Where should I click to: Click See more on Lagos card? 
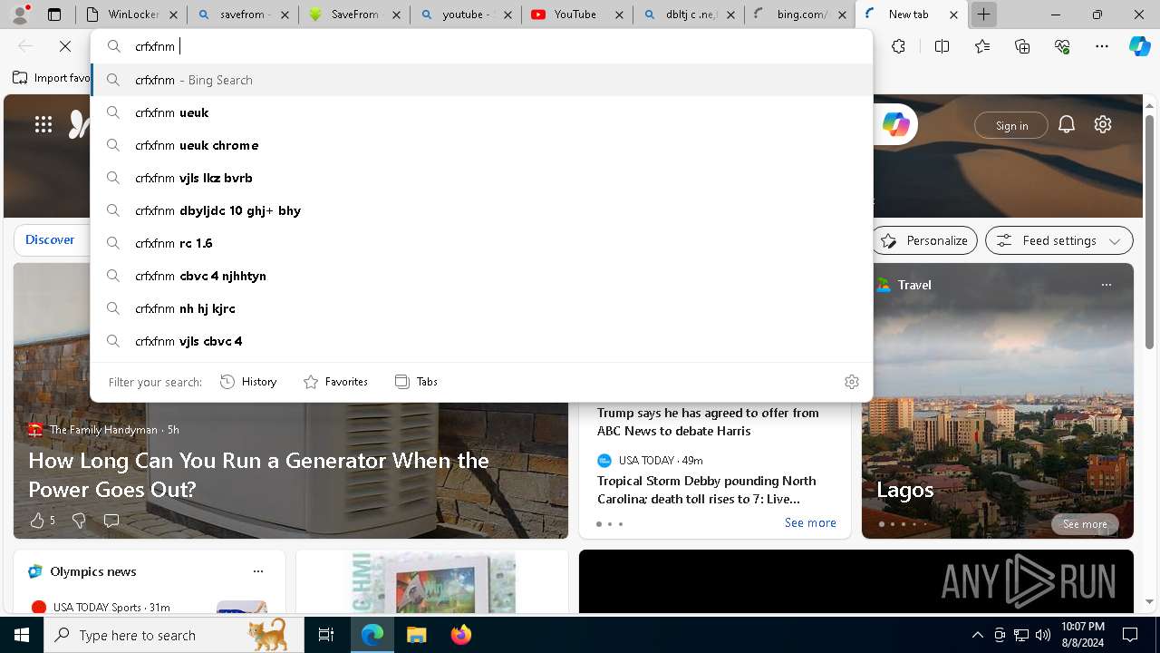(1085, 524)
